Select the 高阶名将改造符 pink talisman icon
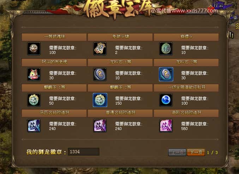 click(166, 126)
